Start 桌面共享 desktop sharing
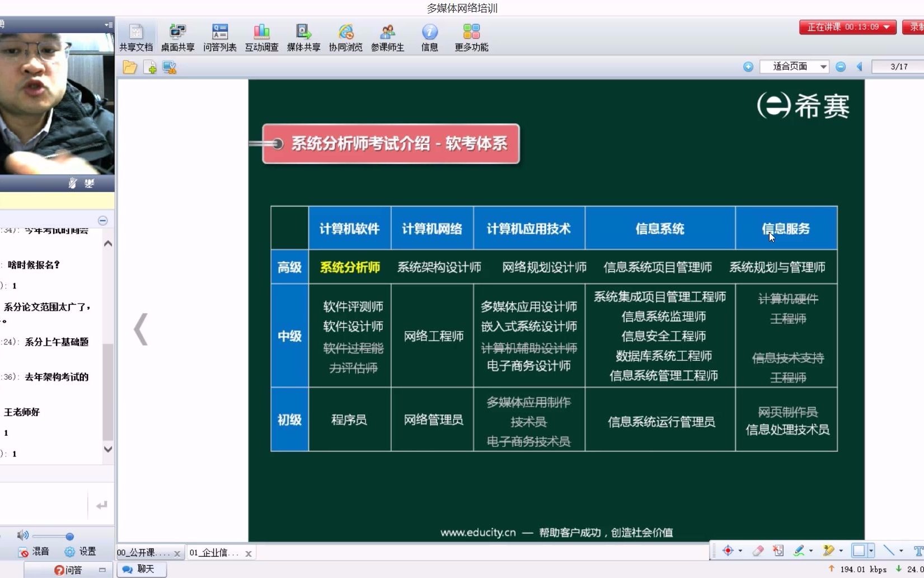Viewport: 924px width, 578px height. point(178,37)
